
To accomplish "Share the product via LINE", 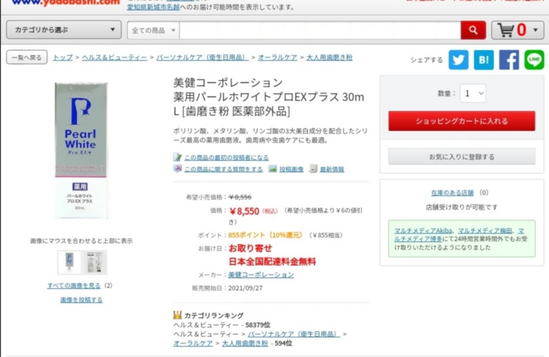I will point(534,60).
